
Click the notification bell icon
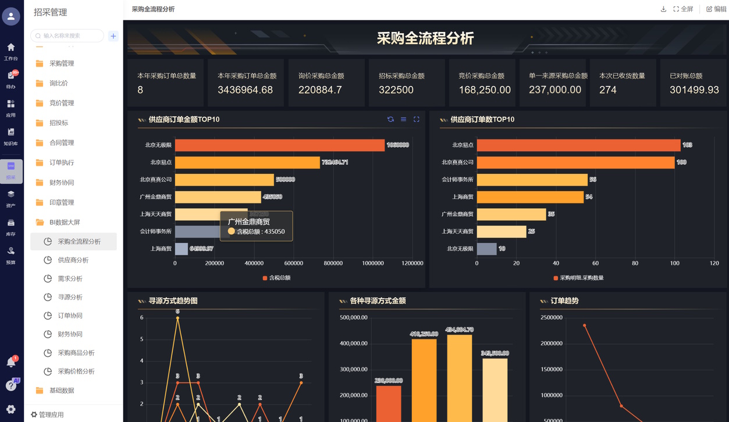pyautogui.click(x=10, y=362)
